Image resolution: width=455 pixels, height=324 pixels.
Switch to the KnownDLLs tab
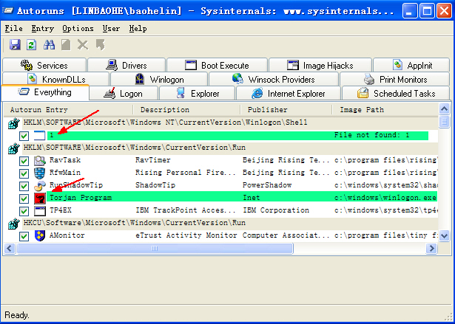55,79
